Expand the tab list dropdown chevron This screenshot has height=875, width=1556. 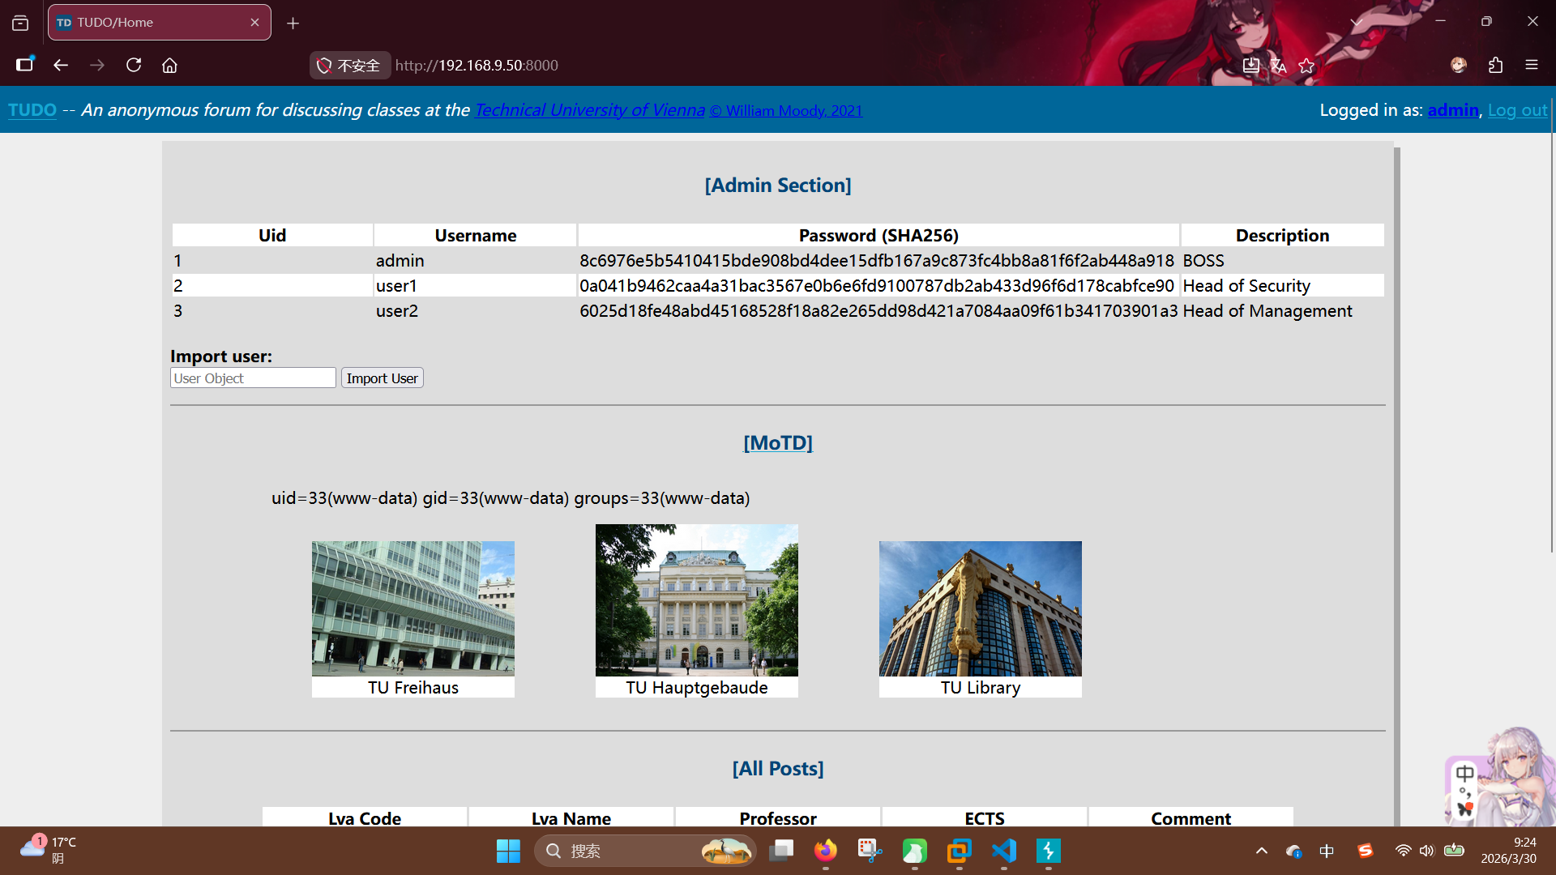1356,22
